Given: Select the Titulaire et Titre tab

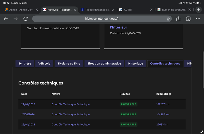Looking at the screenshot, I should pos(69,64).
